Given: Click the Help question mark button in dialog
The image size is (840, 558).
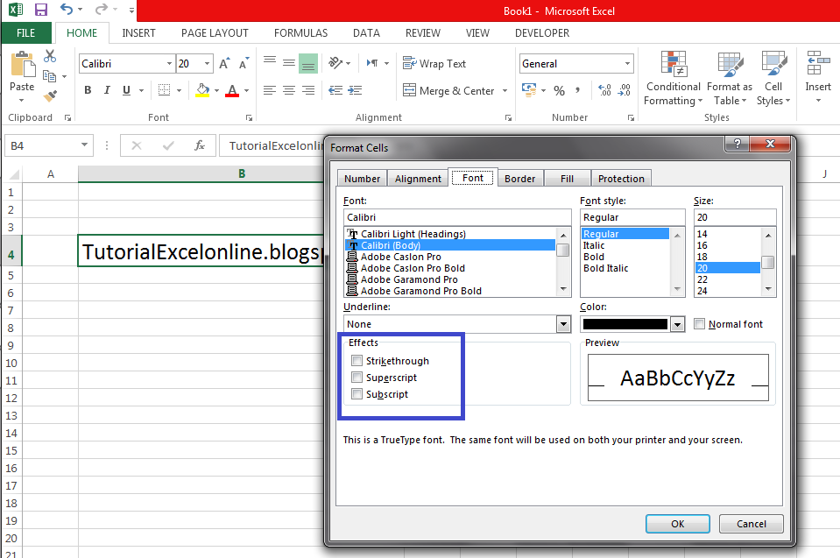Looking at the screenshot, I should pos(738,144).
